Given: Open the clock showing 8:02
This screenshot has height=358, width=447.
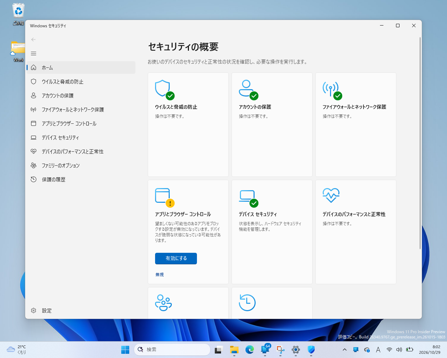Looking at the screenshot, I should 430,350.
